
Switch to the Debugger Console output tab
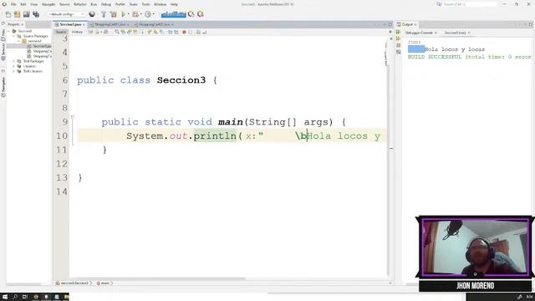420,33
